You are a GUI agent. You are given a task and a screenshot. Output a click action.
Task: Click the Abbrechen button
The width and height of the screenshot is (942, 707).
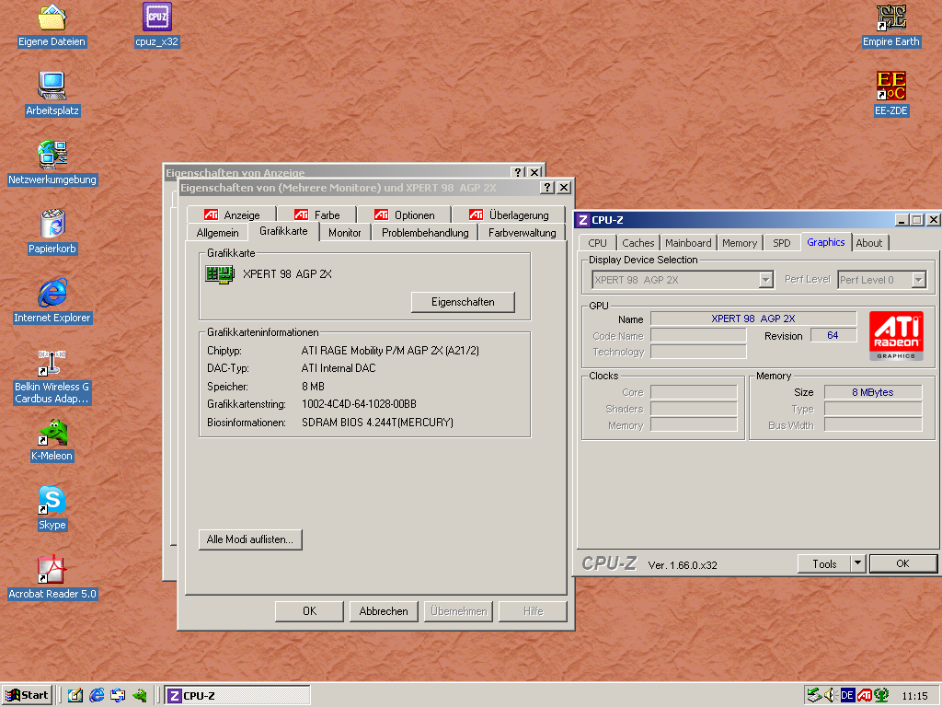(384, 611)
